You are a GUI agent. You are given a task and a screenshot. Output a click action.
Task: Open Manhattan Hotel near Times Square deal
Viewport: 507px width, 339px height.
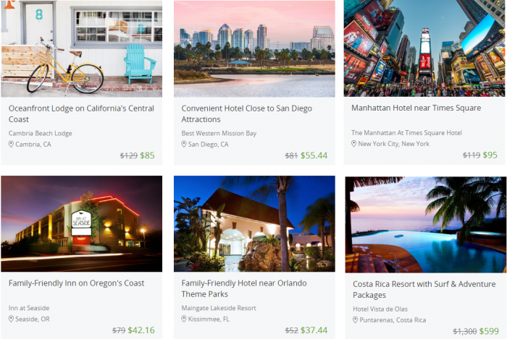(416, 108)
